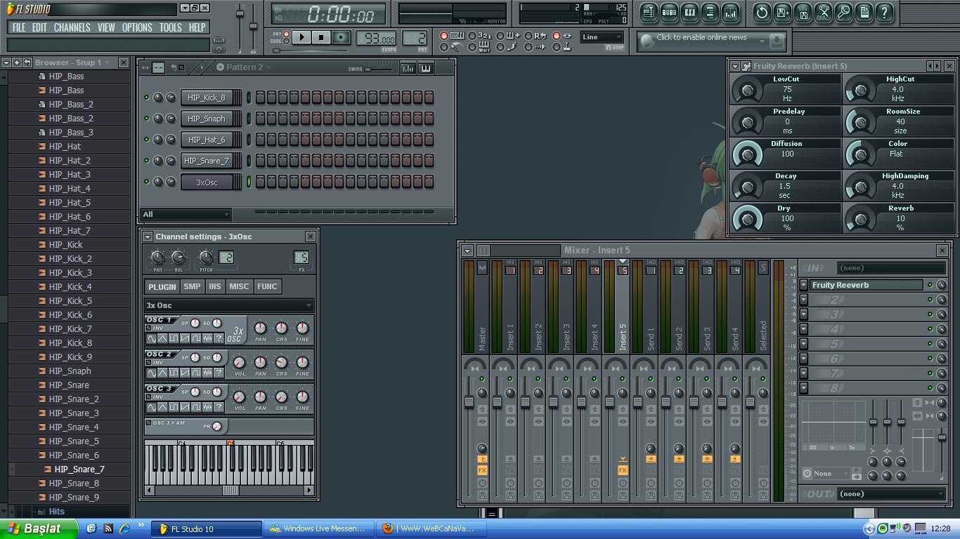Open the Piano roll from the toolbar
Image resolution: width=960 pixels, height=539 pixels.
(x=689, y=13)
